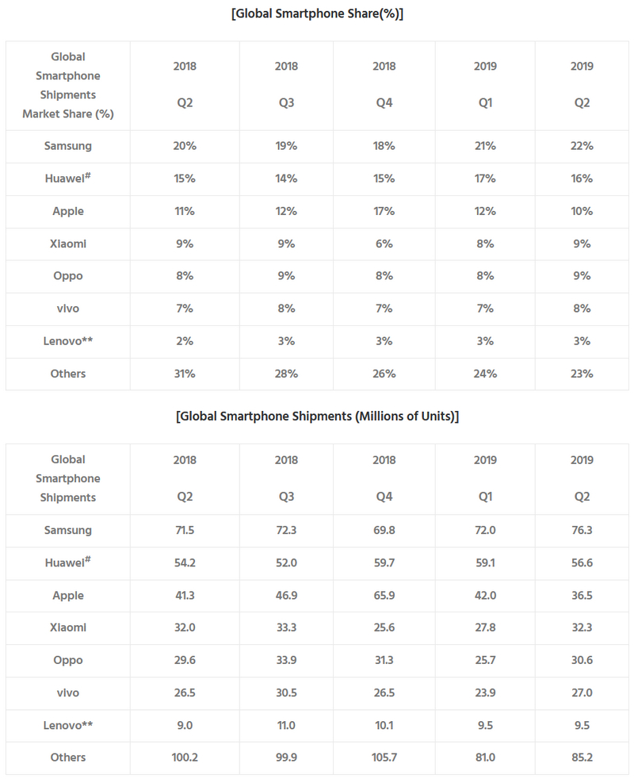
Task: Click Oppo's 33.9 shipments cell
Action: [286, 660]
